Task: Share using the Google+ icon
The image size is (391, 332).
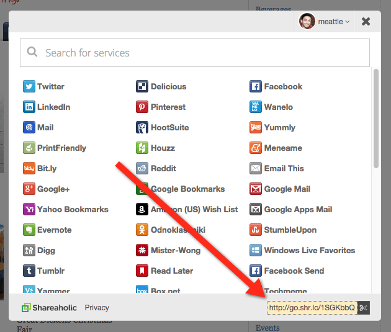Action: [x=29, y=189]
